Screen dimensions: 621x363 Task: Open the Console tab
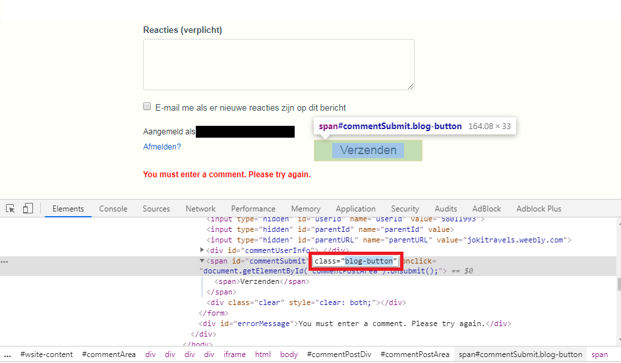(113, 209)
